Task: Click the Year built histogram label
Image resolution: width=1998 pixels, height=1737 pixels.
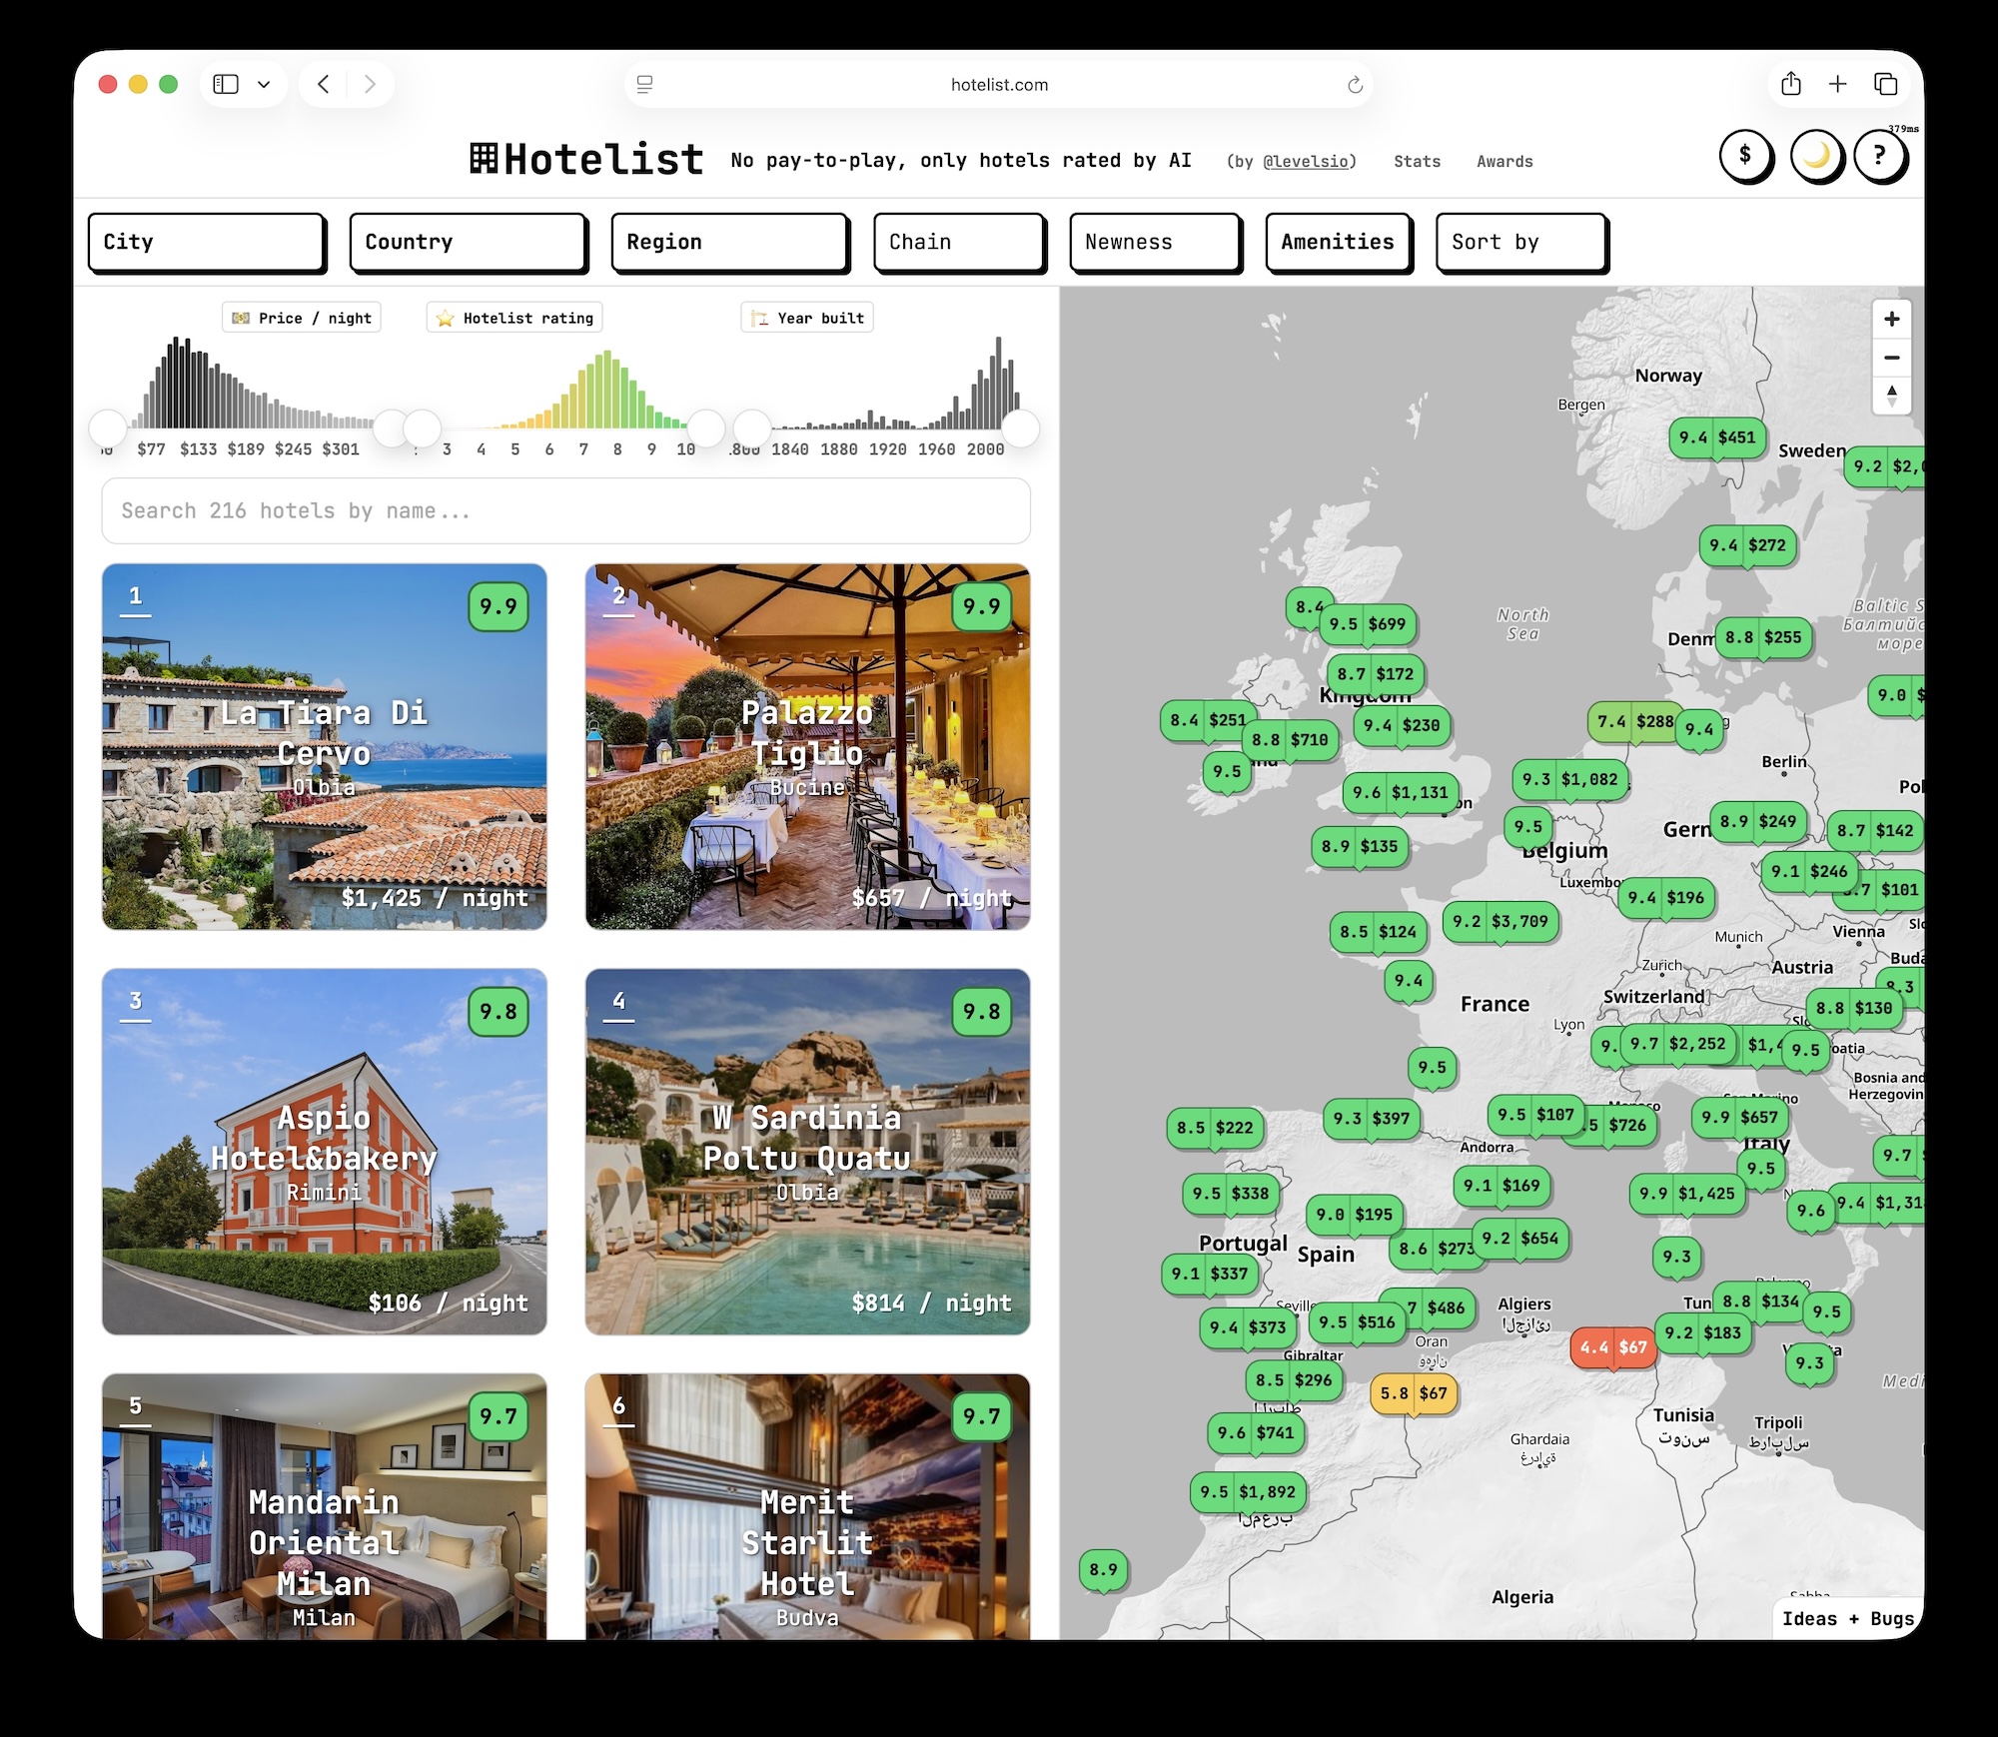Action: tap(807, 318)
